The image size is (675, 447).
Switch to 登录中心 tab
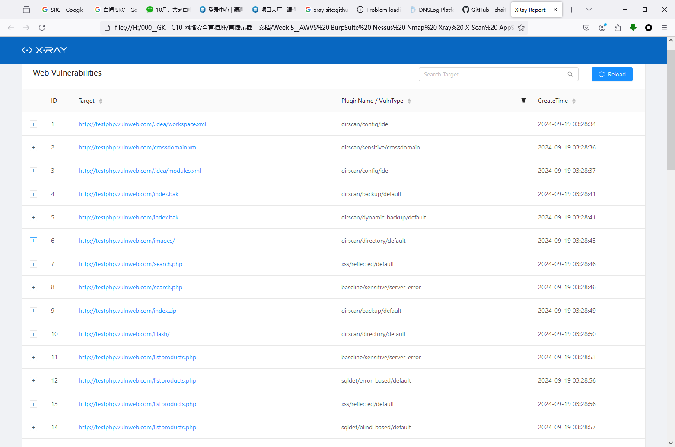pos(221,10)
